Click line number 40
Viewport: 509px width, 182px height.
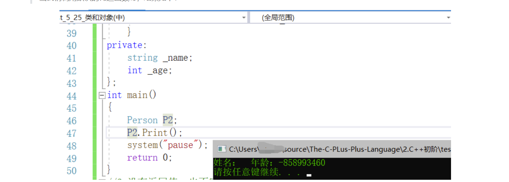(71, 46)
